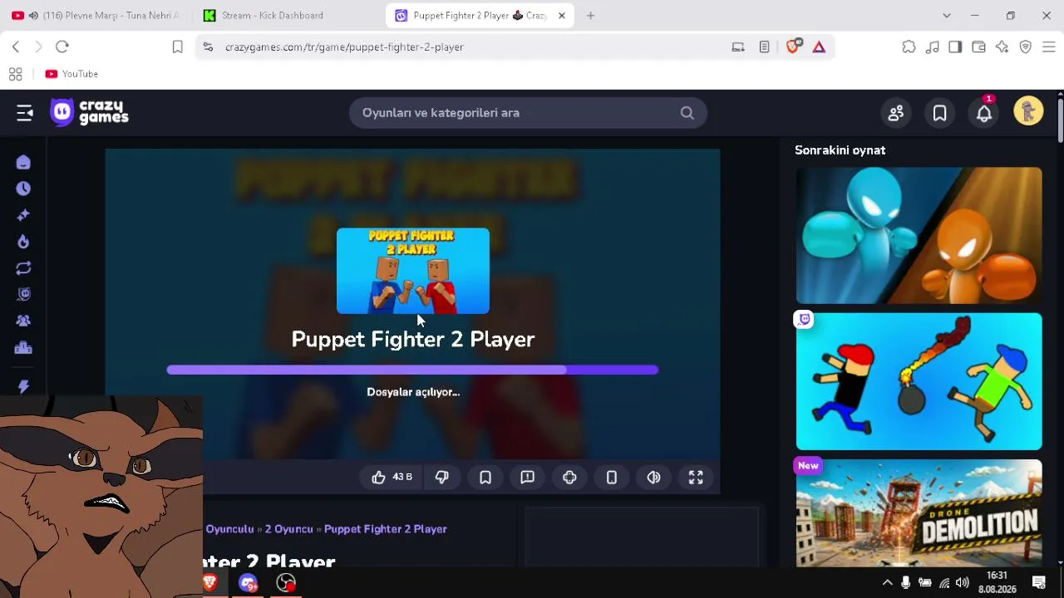
Task: Open the browser extensions puzzle icon
Action: (x=909, y=47)
